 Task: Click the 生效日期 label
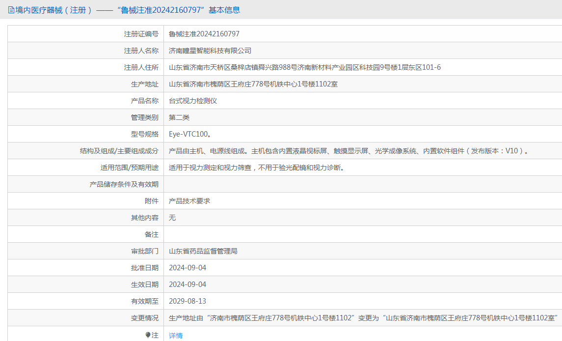(145, 284)
